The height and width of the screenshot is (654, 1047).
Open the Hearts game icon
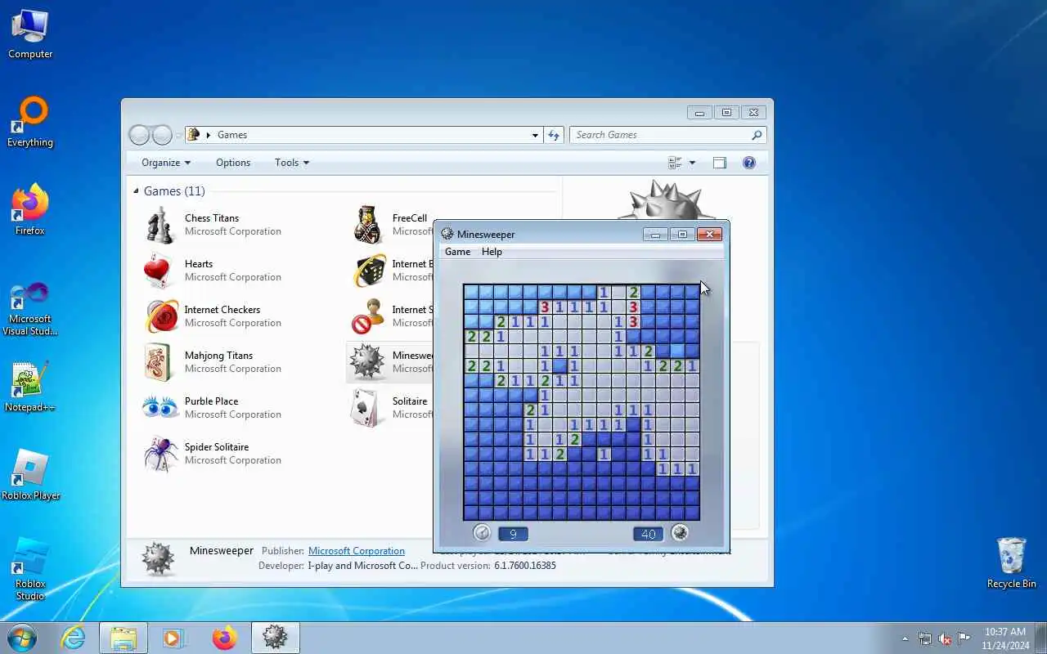point(160,270)
